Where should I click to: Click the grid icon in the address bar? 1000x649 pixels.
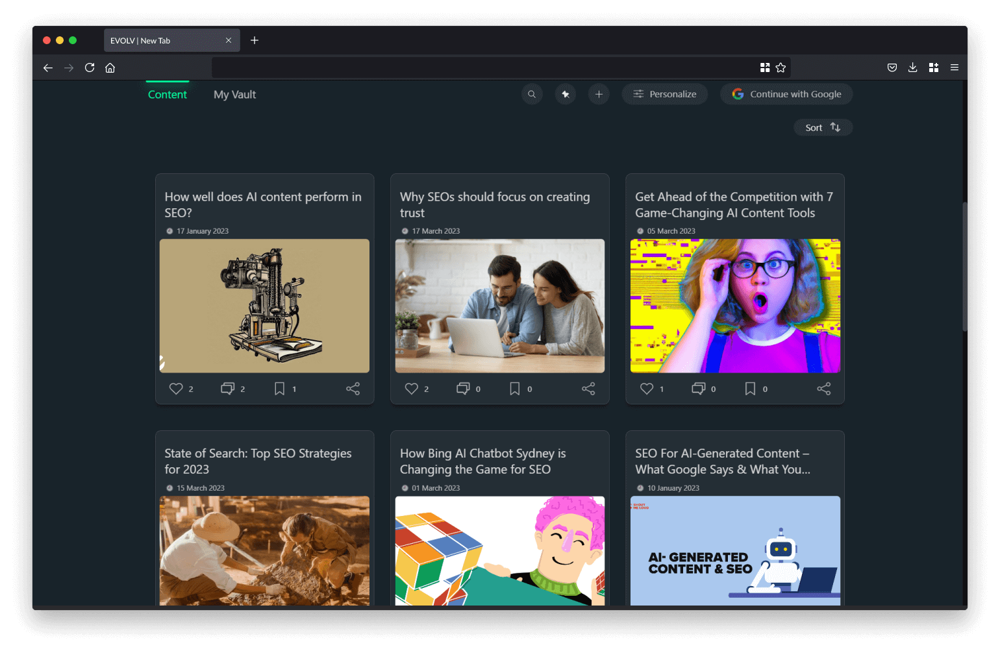pyautogui.click(x=765, y=67)
